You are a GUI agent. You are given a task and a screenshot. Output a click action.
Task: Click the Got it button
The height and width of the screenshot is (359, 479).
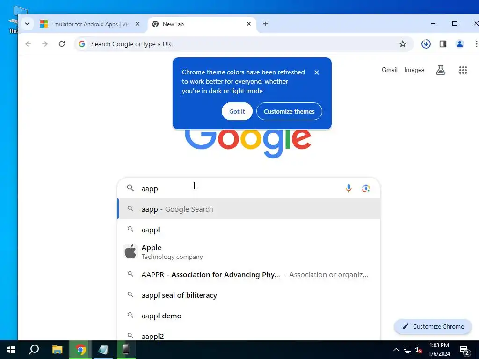tap(237, 111)
